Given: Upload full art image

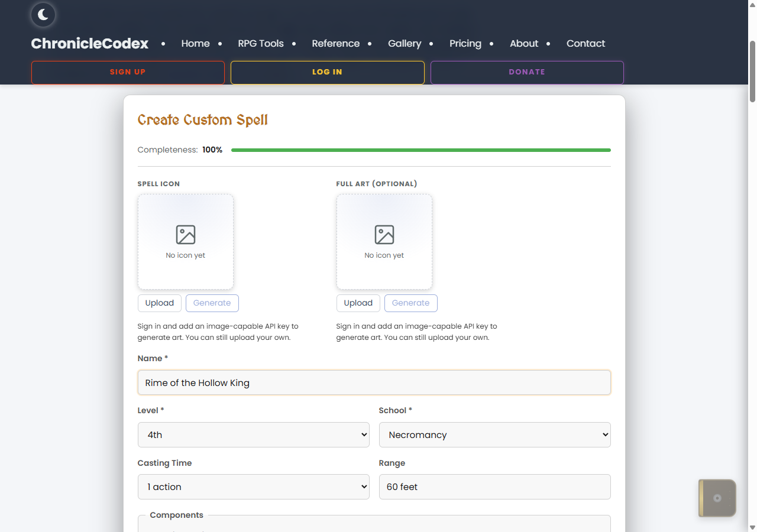Looking at the screenshot, I should tap(358, 303).
